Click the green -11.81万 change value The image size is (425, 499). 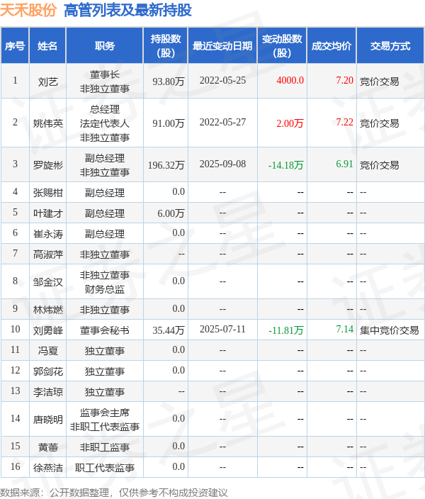[285, 330]
